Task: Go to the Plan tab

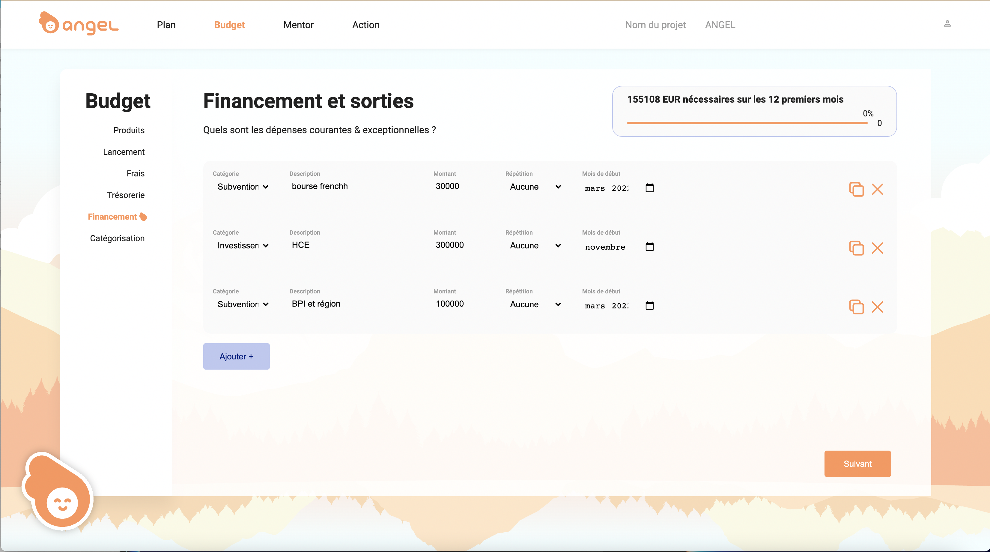Action: pyautogui.click(x=166, y=25)
